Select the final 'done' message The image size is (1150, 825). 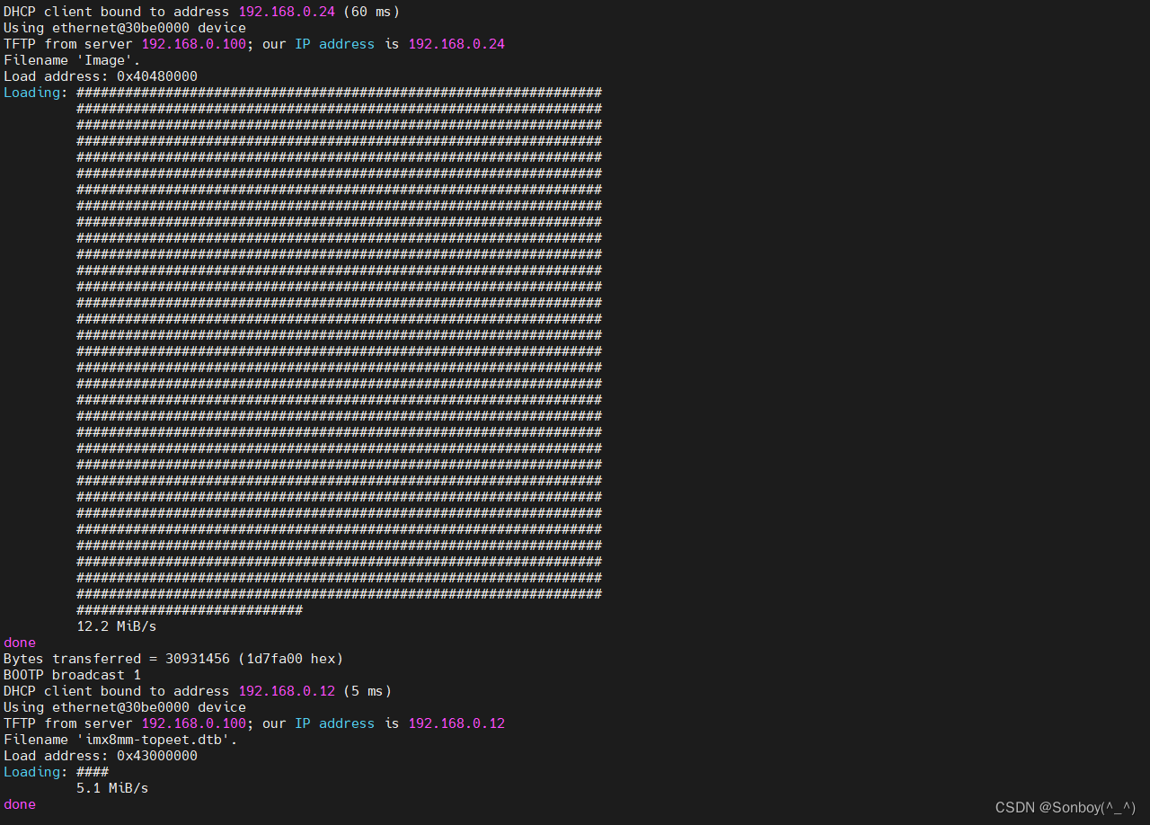pos(18,803)
